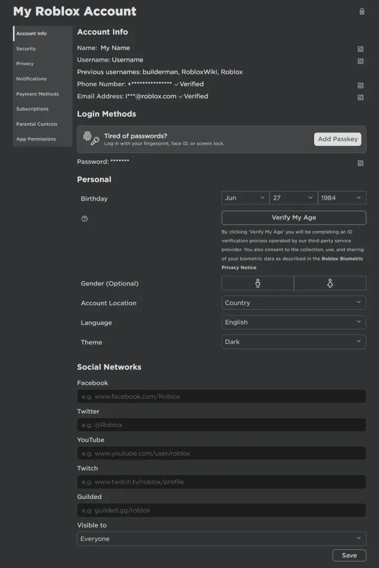Click the lock icon at top right

click(363, 11)
